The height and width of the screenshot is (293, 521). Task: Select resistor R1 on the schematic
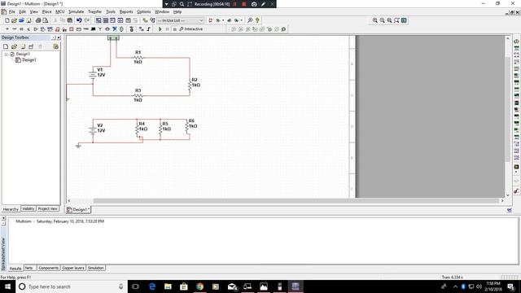[138, 58]
